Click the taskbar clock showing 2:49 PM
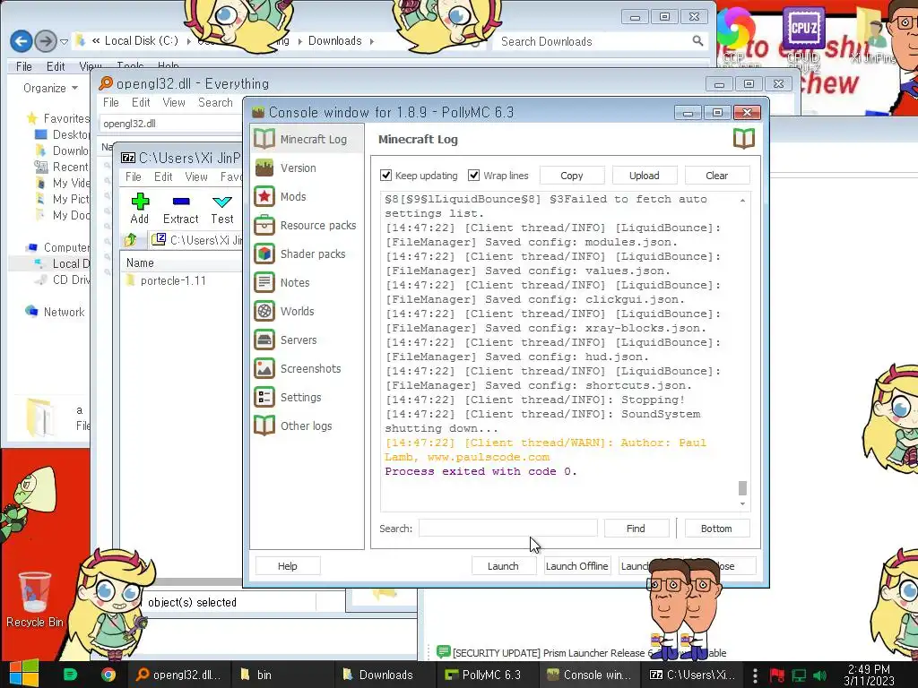 (869, 675)
